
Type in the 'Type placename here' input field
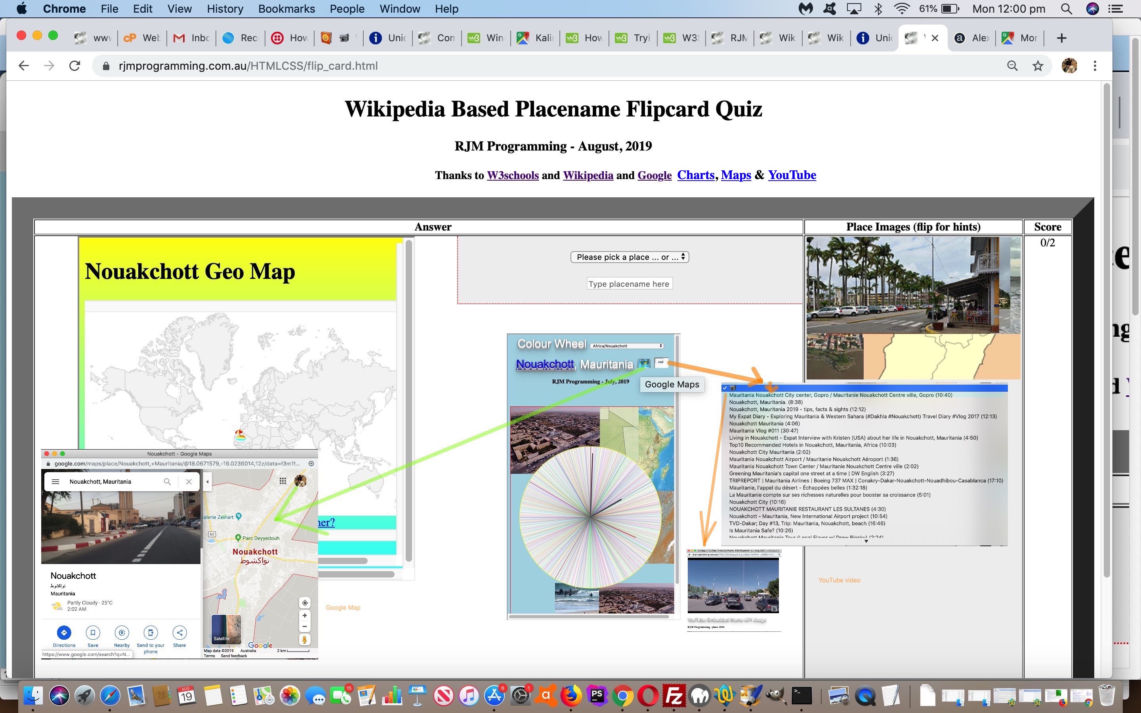tap(629, 283)
